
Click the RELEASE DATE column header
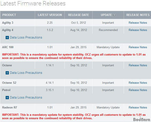point(79,15)
